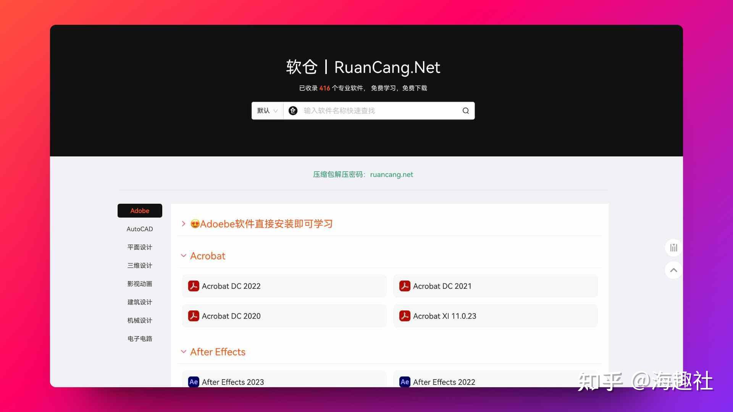Click the Acrobat DC 2020 icon
This screenshot has height=412, width=733.
194,316
